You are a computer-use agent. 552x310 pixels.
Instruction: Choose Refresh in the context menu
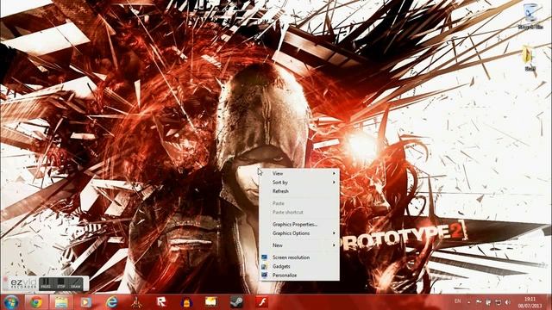[x=299, y=191]
